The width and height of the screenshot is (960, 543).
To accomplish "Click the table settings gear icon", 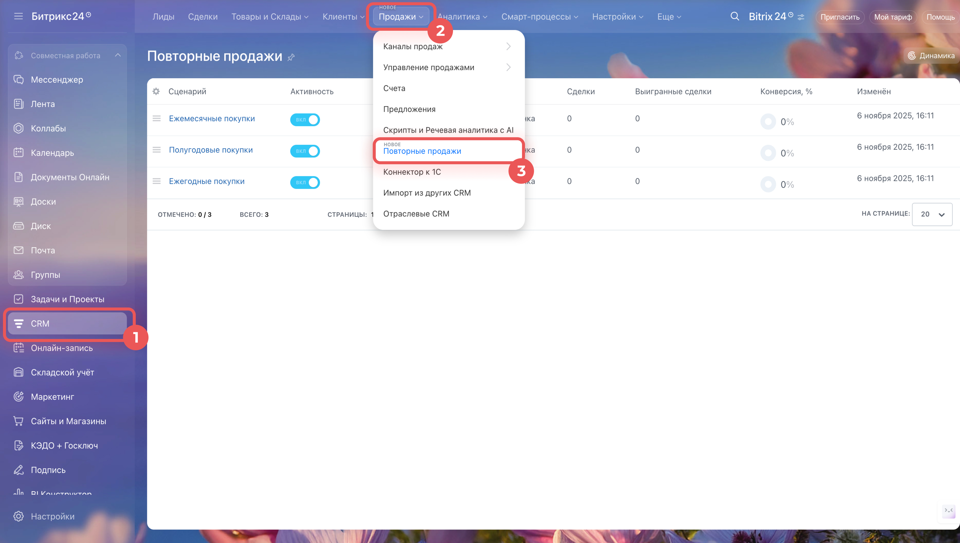I will click(x=156, y=91).
